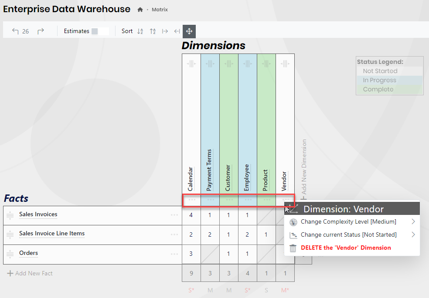Click the home breadcrumb icon
This screenshot has height=298, width=429.
140,10
